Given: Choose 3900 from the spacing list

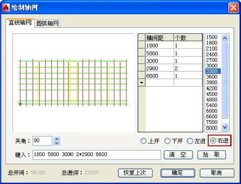Looking at the screenshot, I should (213, 82).
